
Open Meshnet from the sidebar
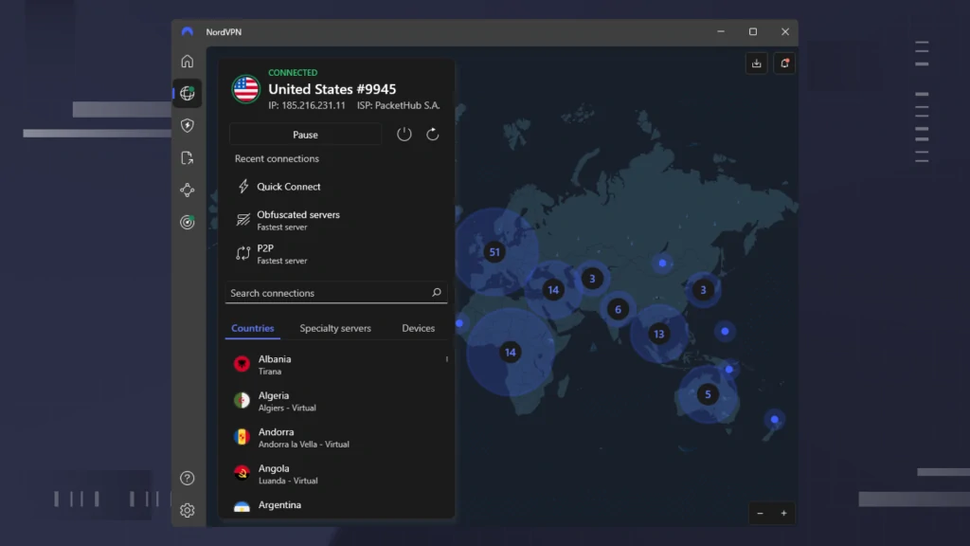[187, 190]
